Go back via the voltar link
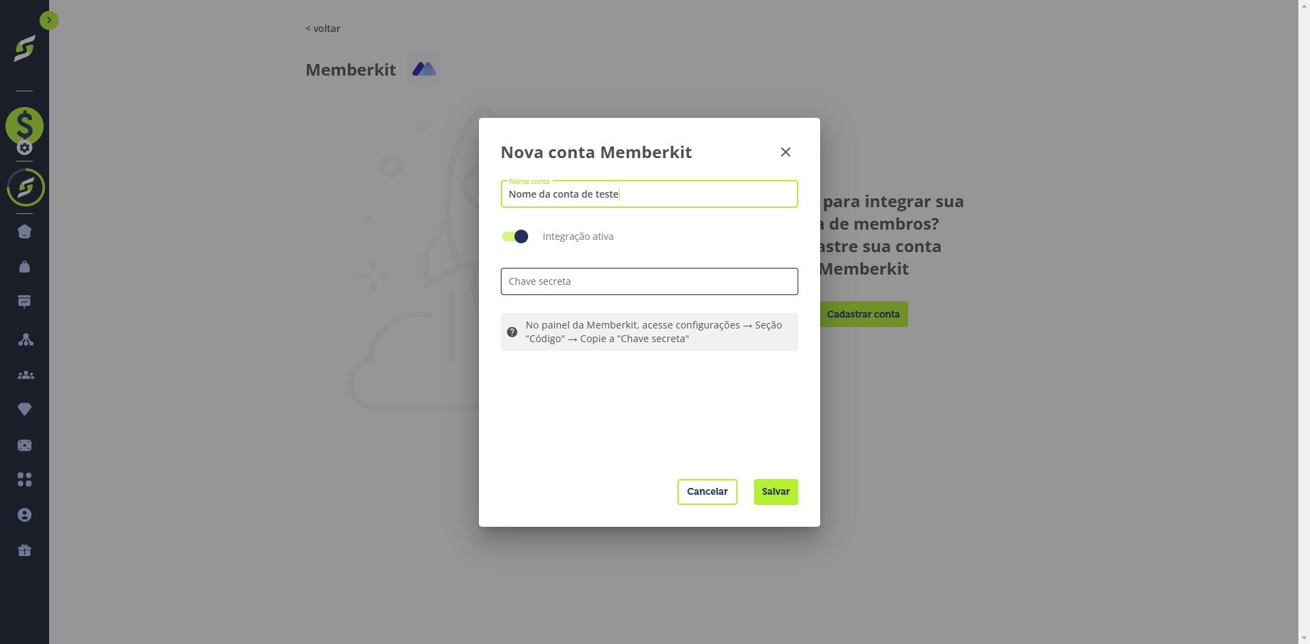Viewport: 1310px width, 644px height. click(x=323, y=29)
